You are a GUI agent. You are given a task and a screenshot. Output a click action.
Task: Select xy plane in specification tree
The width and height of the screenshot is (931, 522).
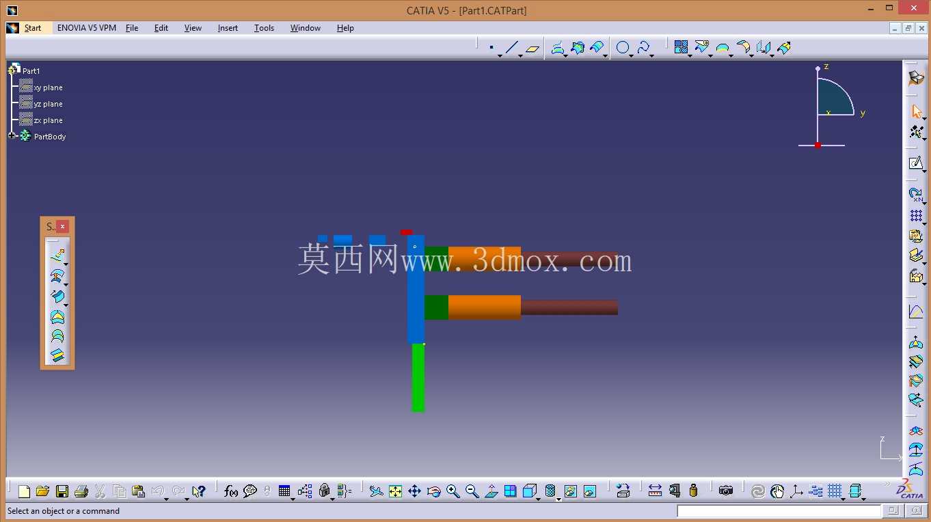point(48,87)
